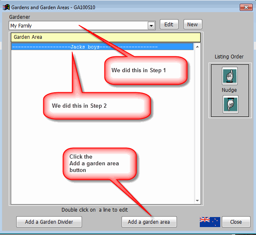Nudge the selected line up
The height and width of the screenshot is (235, 256).
tap(230, 76)
